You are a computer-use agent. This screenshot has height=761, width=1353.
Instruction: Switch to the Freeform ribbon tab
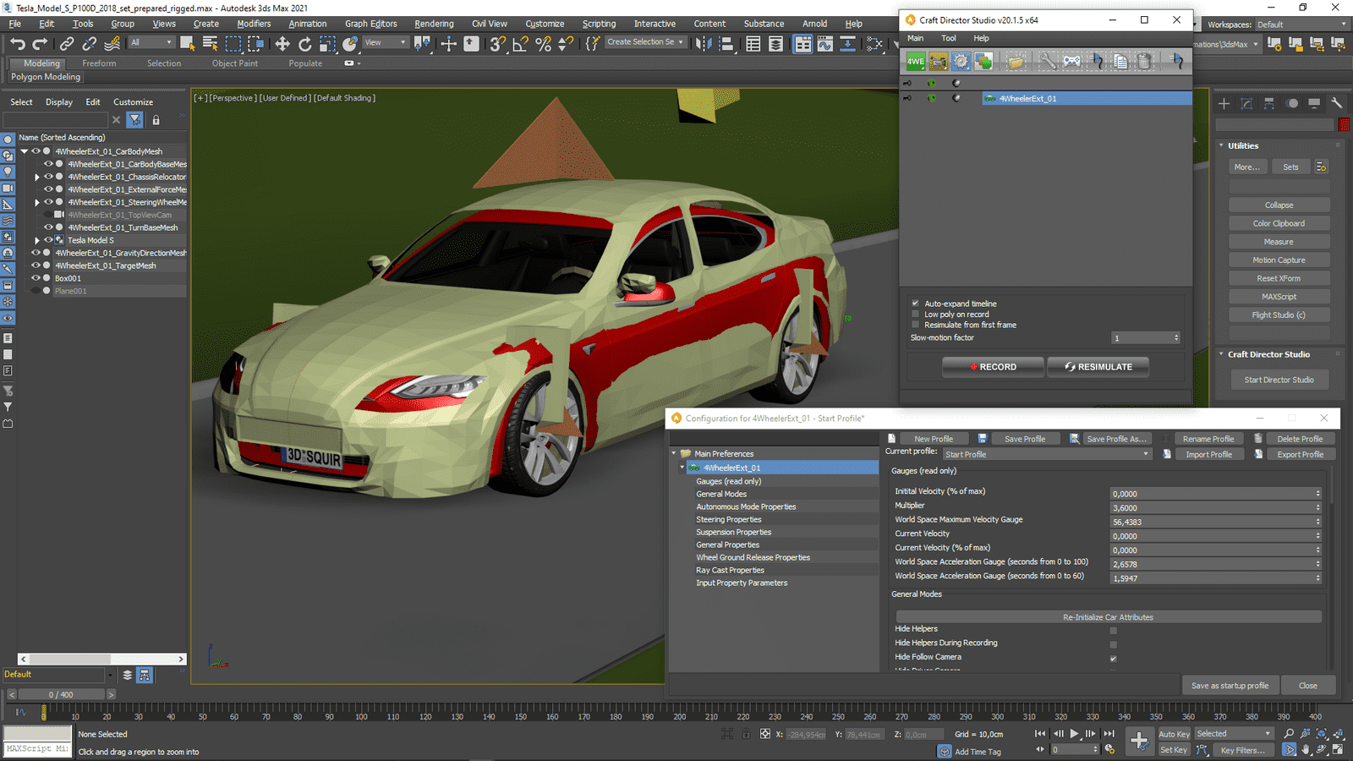(x=99, y=63)
